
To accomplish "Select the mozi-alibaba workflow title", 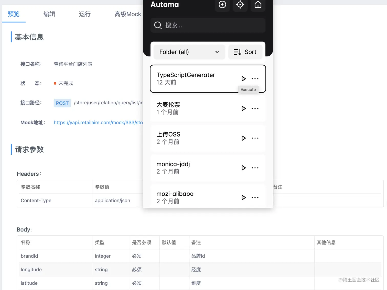I will point(175,194).
